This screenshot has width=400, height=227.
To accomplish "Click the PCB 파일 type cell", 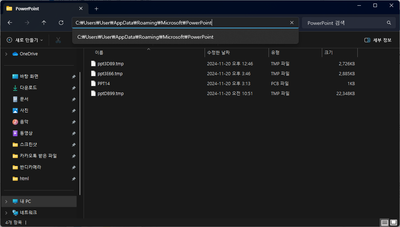I will [280, 84].
